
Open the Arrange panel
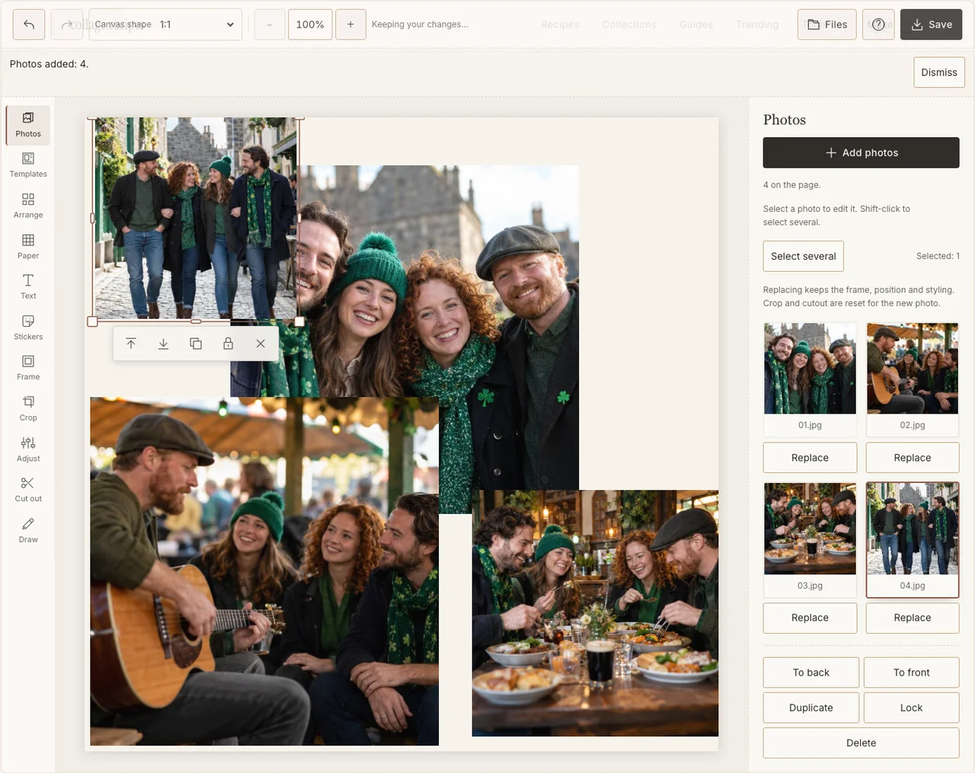[x=28, y=206]
